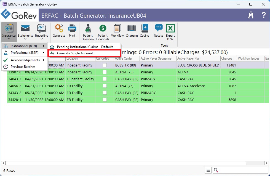Open the Coding tool
The image size is (270, 176).
[145, 31]
